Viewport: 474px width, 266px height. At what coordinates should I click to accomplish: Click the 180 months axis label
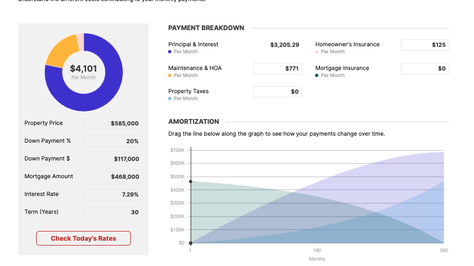(x=317, y=250)
